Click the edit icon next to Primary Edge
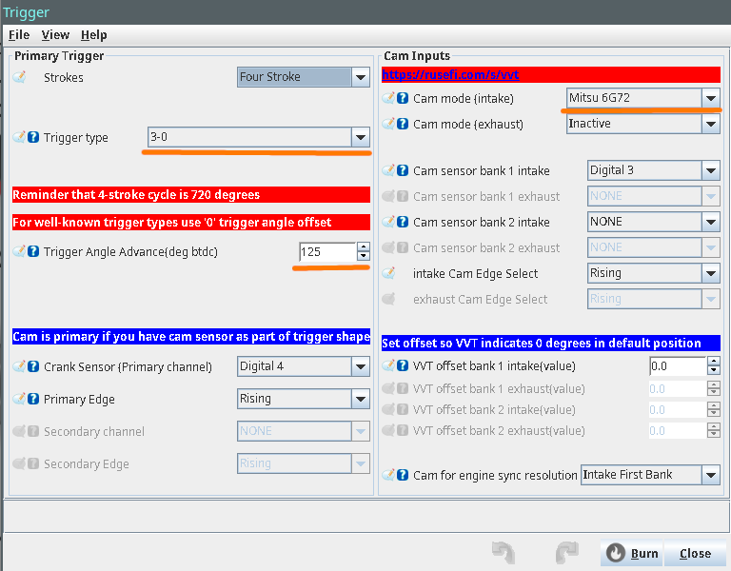 pos(19,399)
